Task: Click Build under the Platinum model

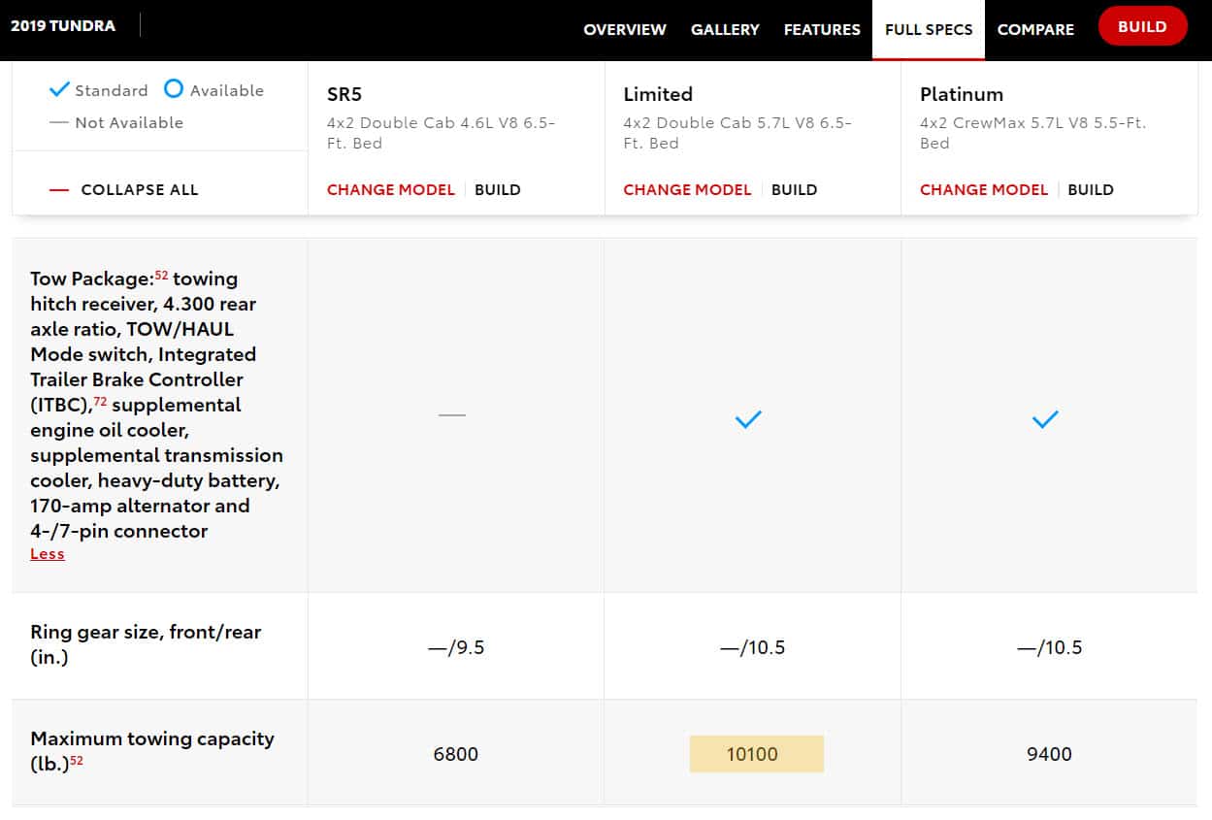Action: 1091,190
